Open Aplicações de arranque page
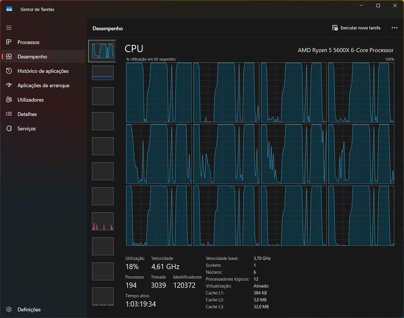The width and height of the screenshot is (404, 318). 43,85
